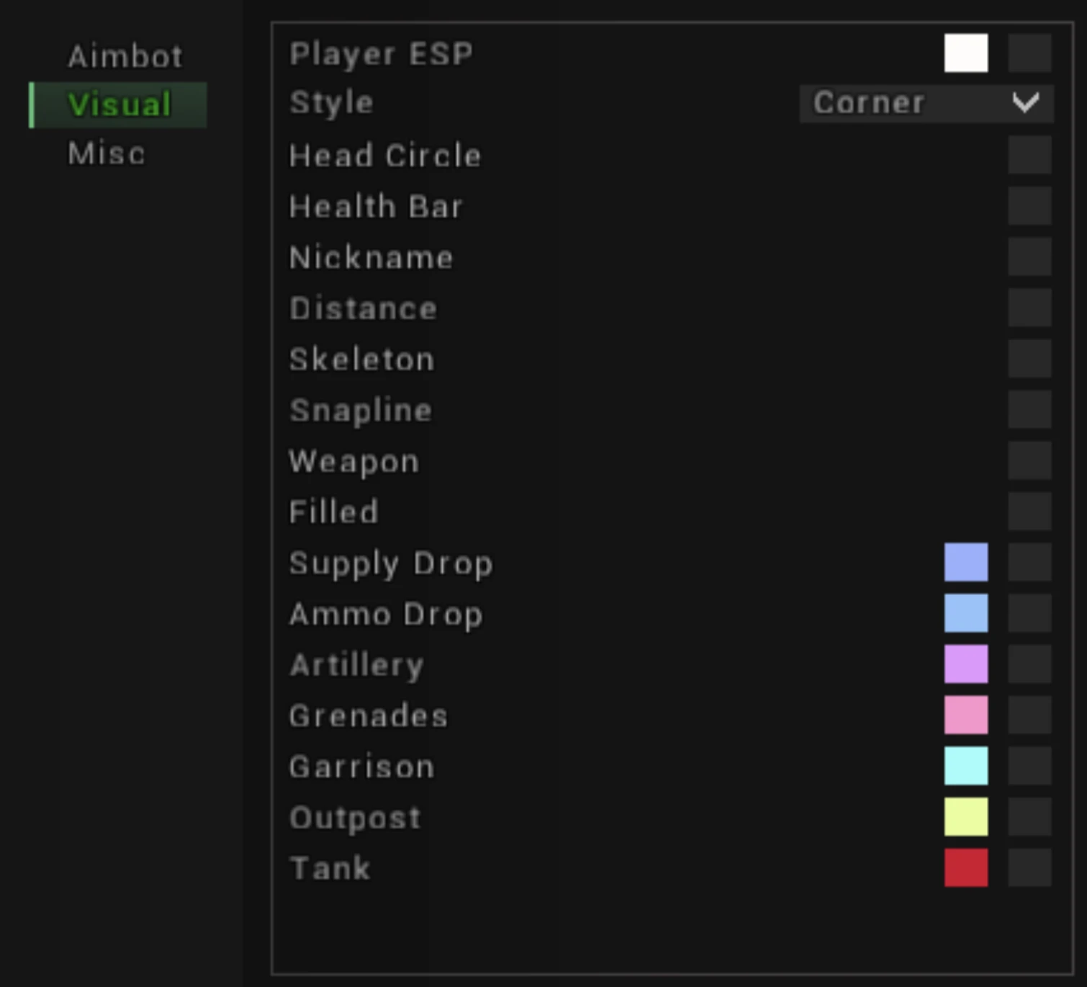Open the red Tank color swatch
The width and height of the screenshot is (1087, 987).
pos(966,867)
